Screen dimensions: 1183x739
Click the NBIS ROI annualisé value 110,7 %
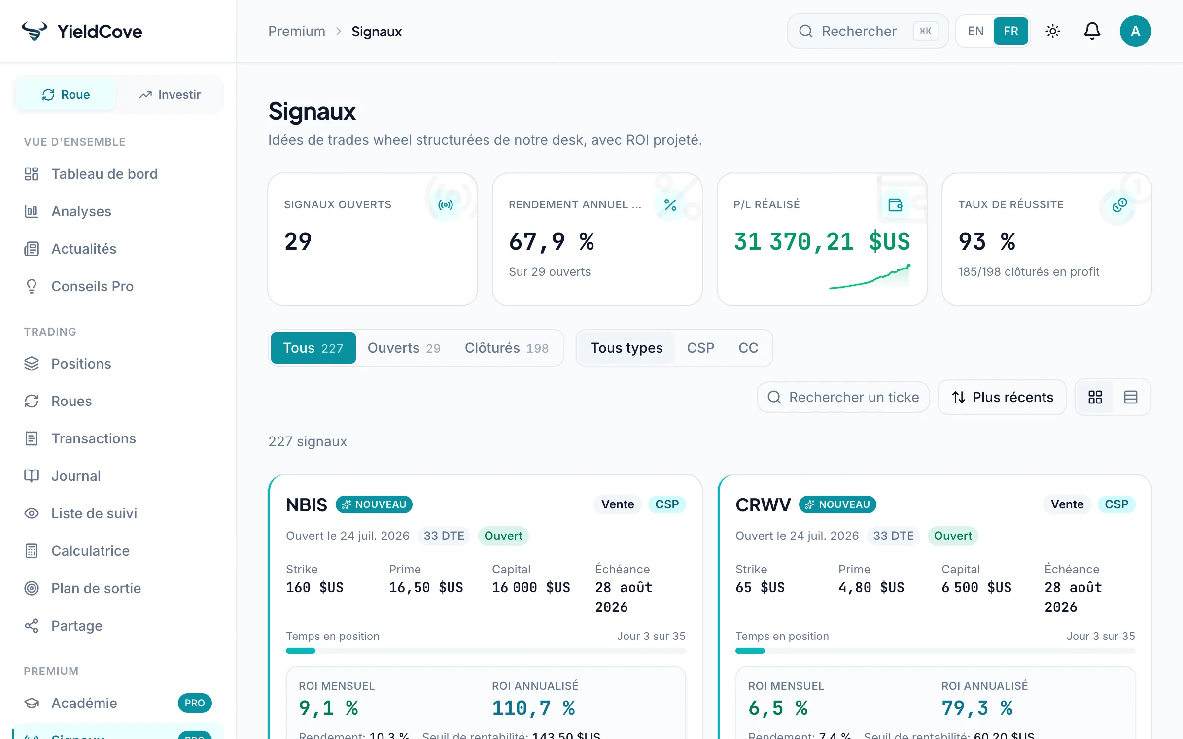(x=533, y=708)
